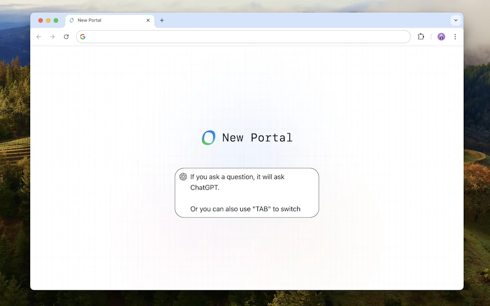Navigate back using the back arrow
Viewport: 490px width, 306px height.
click(39, 36)
